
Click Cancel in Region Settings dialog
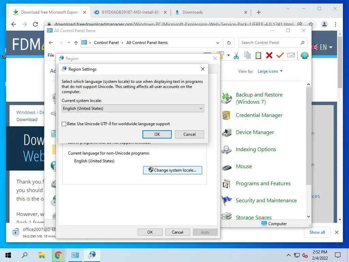189,134
